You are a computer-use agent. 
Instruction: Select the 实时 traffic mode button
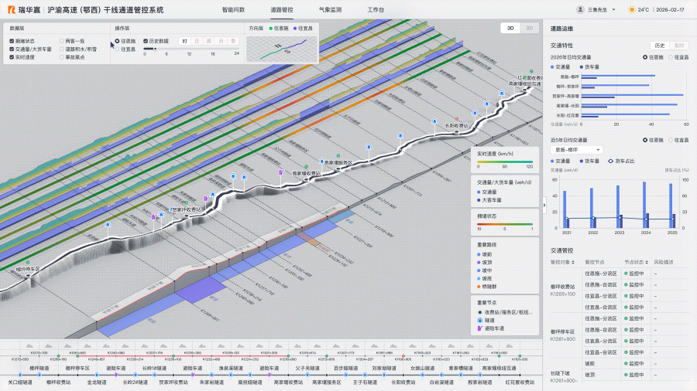pyautogui.click(x=678, y=46)
